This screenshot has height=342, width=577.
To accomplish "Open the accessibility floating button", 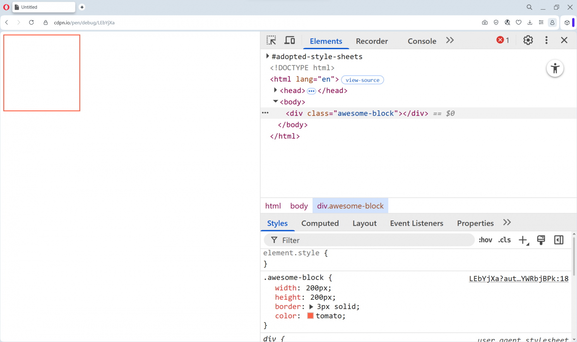I will (555, 68).
